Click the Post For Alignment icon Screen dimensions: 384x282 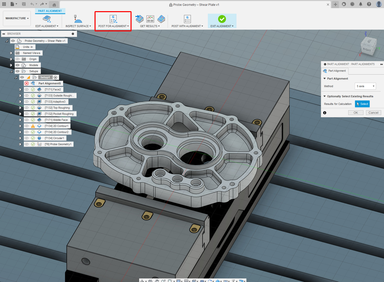point(113,19)
